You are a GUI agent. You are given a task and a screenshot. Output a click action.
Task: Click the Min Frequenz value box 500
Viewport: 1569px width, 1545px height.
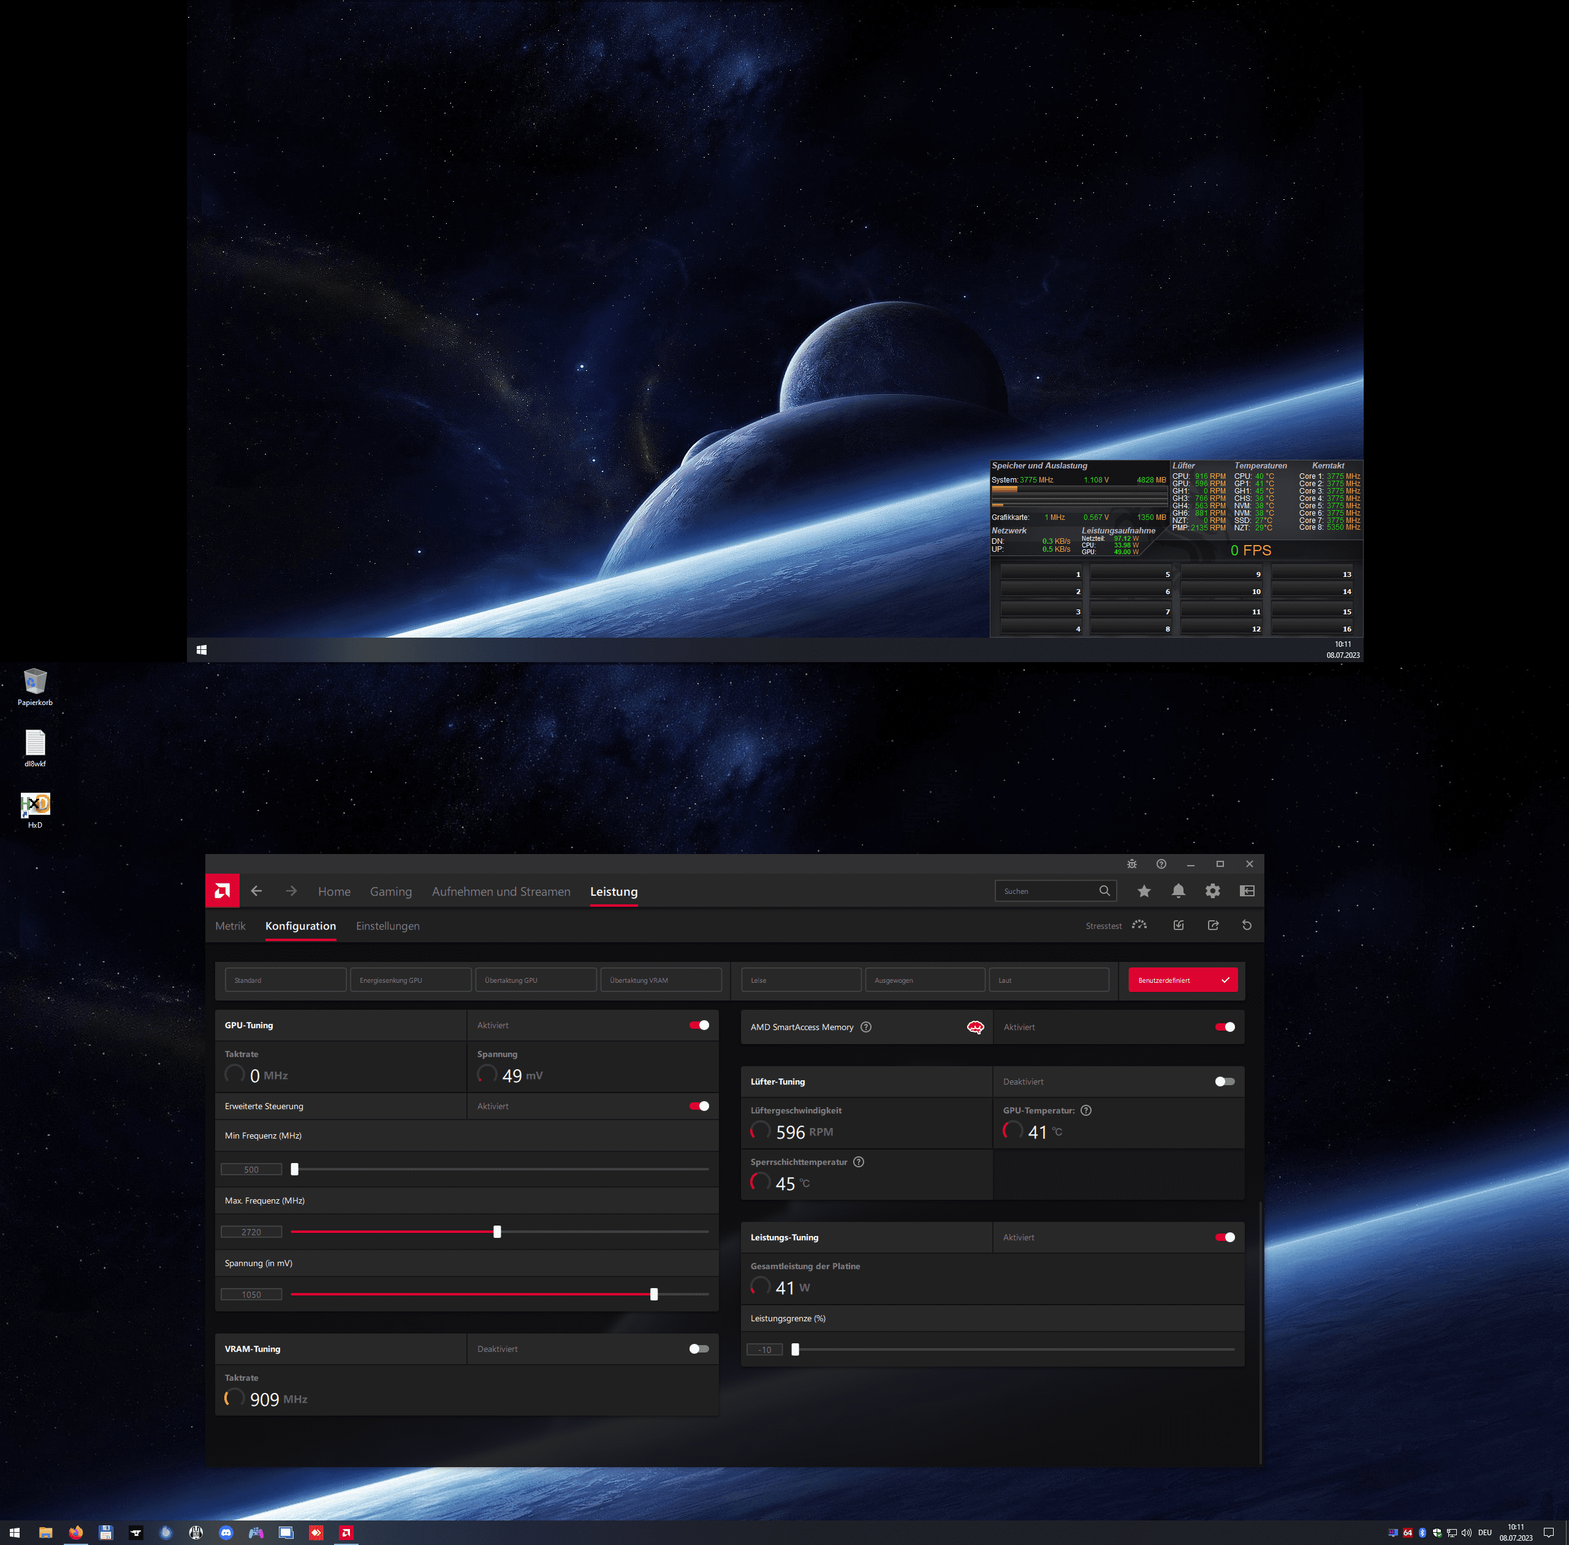tap(251, 1169)
